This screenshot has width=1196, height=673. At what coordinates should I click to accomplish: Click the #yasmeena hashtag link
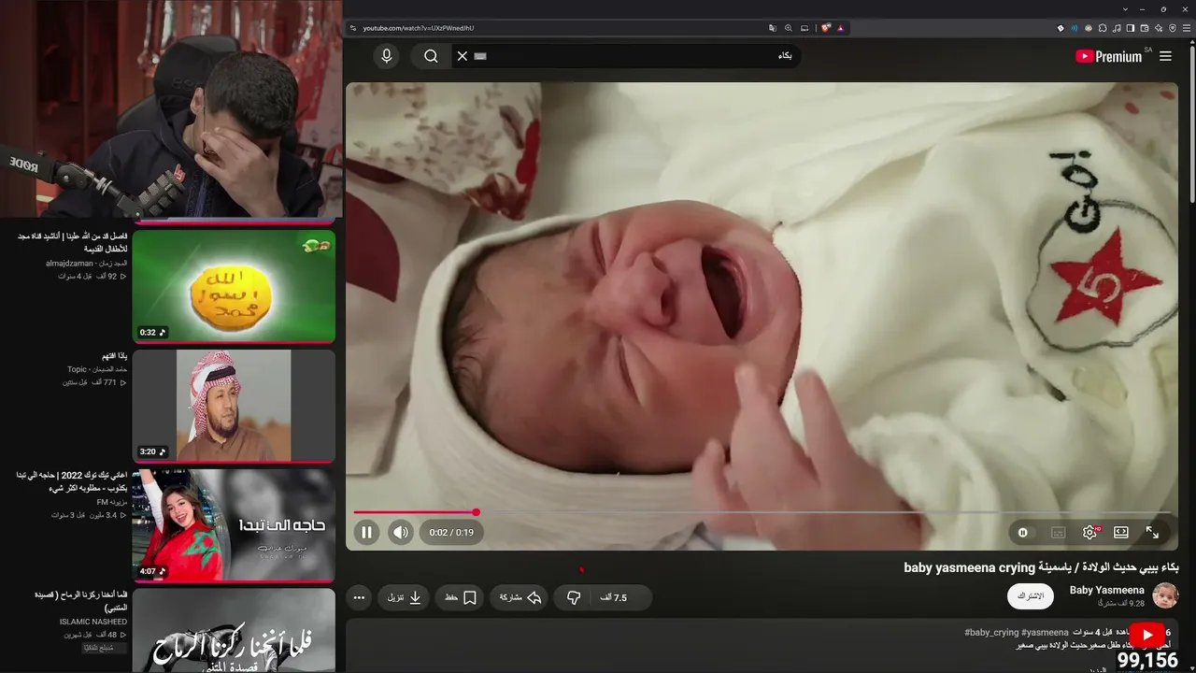[x=1045, y=633]
